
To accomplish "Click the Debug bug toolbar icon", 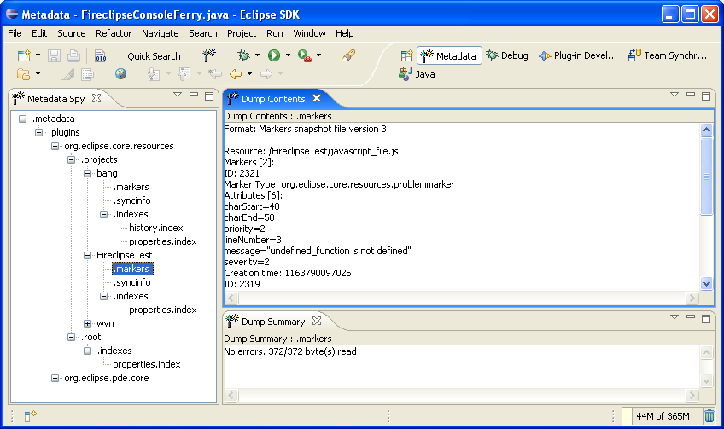I will tap(243, 55).
